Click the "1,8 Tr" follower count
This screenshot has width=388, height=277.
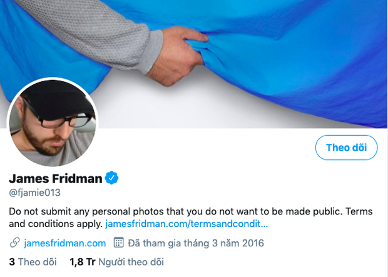tap(83, 261)
